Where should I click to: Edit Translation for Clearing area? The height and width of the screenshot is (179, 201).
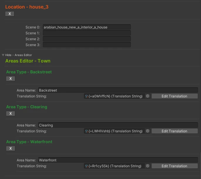(175, 131)
